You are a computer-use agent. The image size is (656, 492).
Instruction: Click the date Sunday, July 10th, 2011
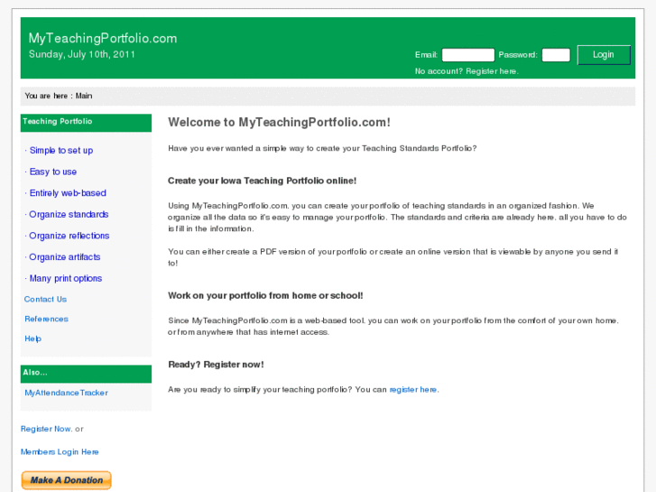coord(81,54)
